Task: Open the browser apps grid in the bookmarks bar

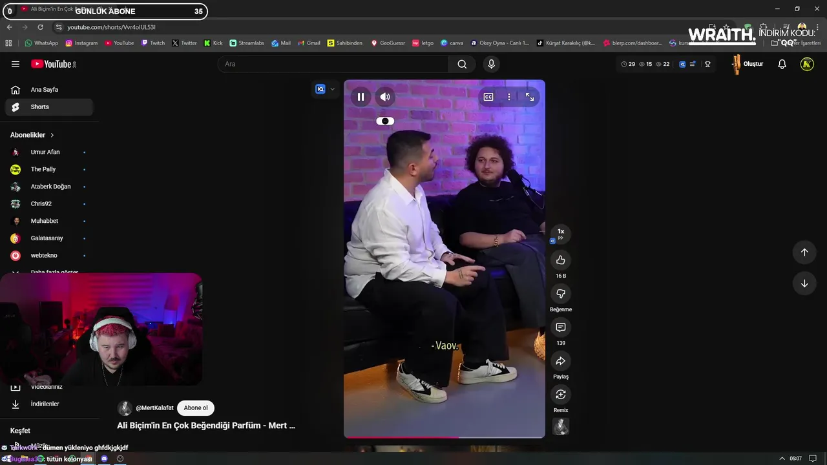Action: 8,43
